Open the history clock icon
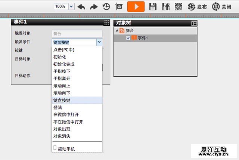 (x=106, y=7)
